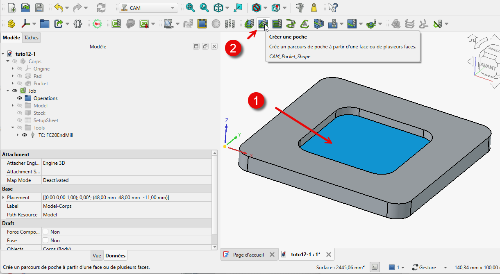This screenshot has height=275, width=500.
Task: Open the CAM workbench dropdown
Action: click(x=148, y=8)
